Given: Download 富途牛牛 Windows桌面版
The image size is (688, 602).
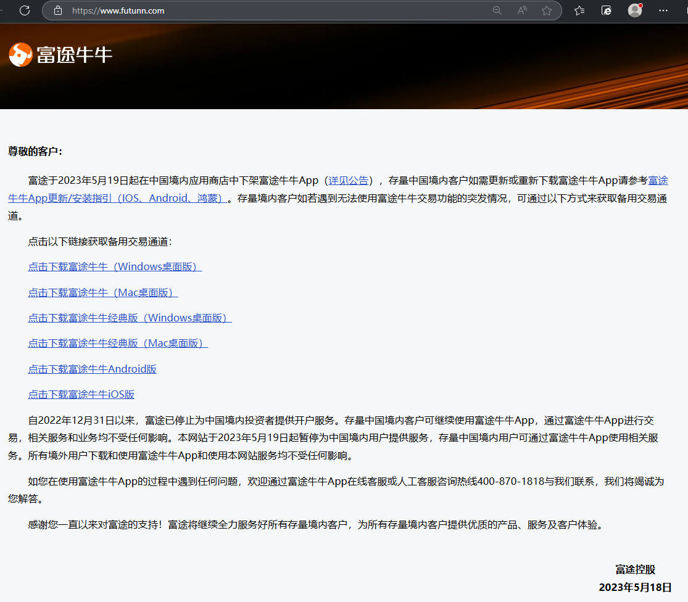Looking at the screenshot, I should coord(115,267).
